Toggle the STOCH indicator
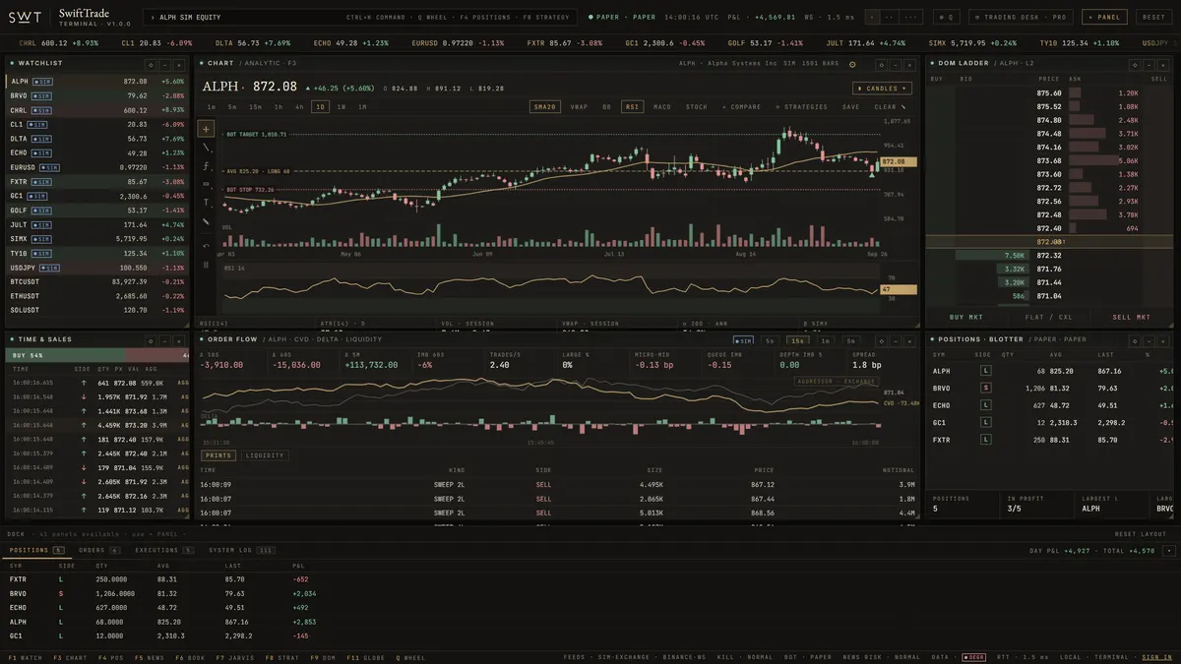 tap(696, 106)
